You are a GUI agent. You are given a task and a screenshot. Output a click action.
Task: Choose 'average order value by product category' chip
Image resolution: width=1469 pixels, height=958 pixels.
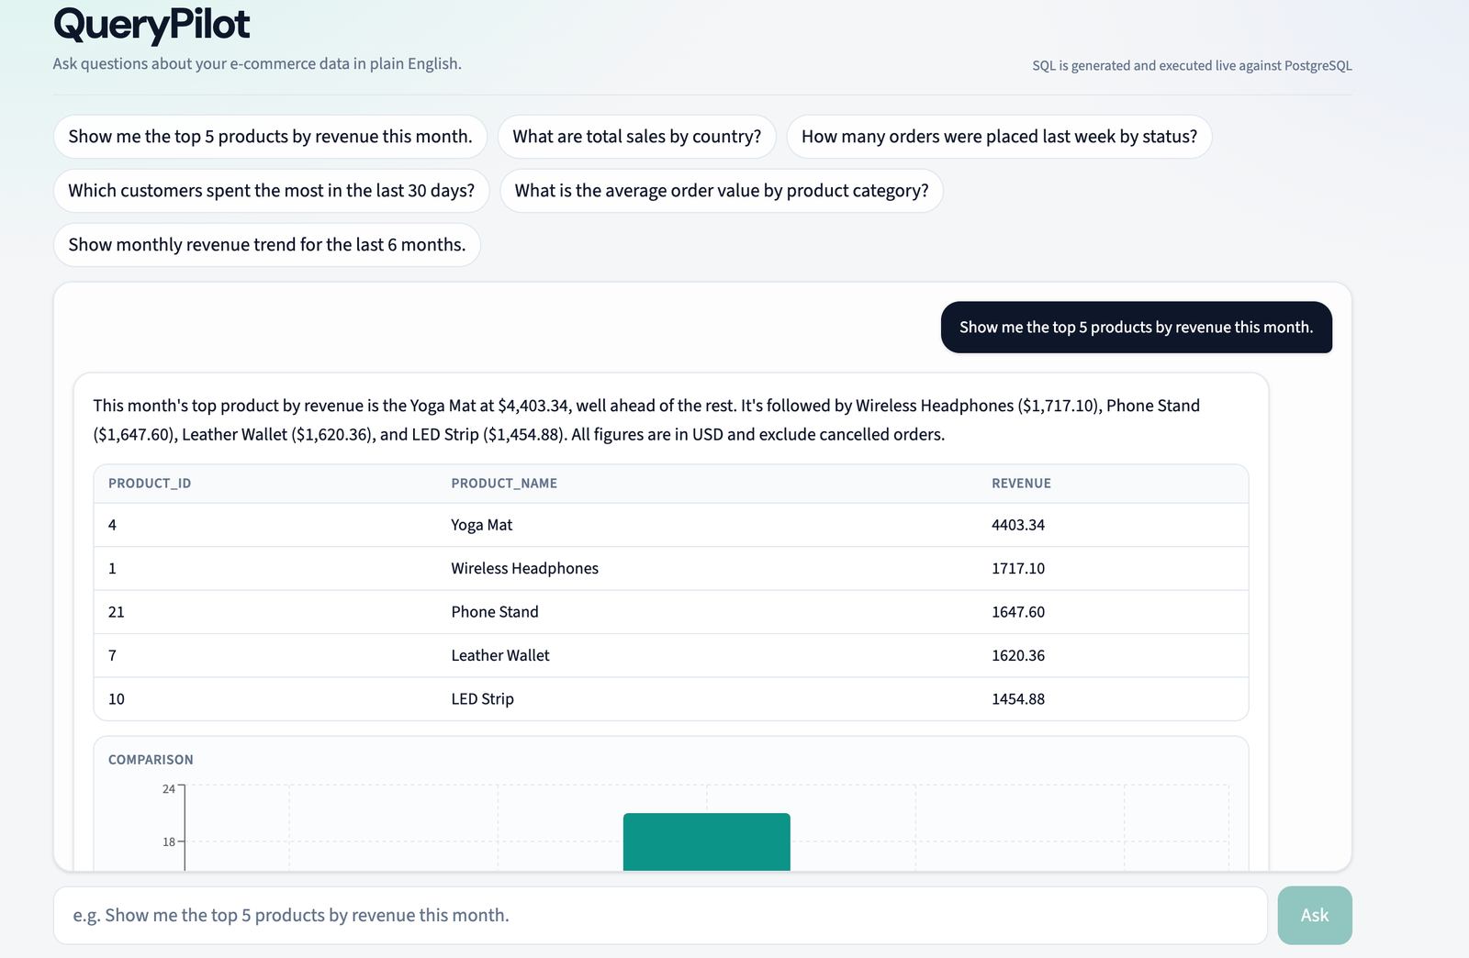coord(722,191)
